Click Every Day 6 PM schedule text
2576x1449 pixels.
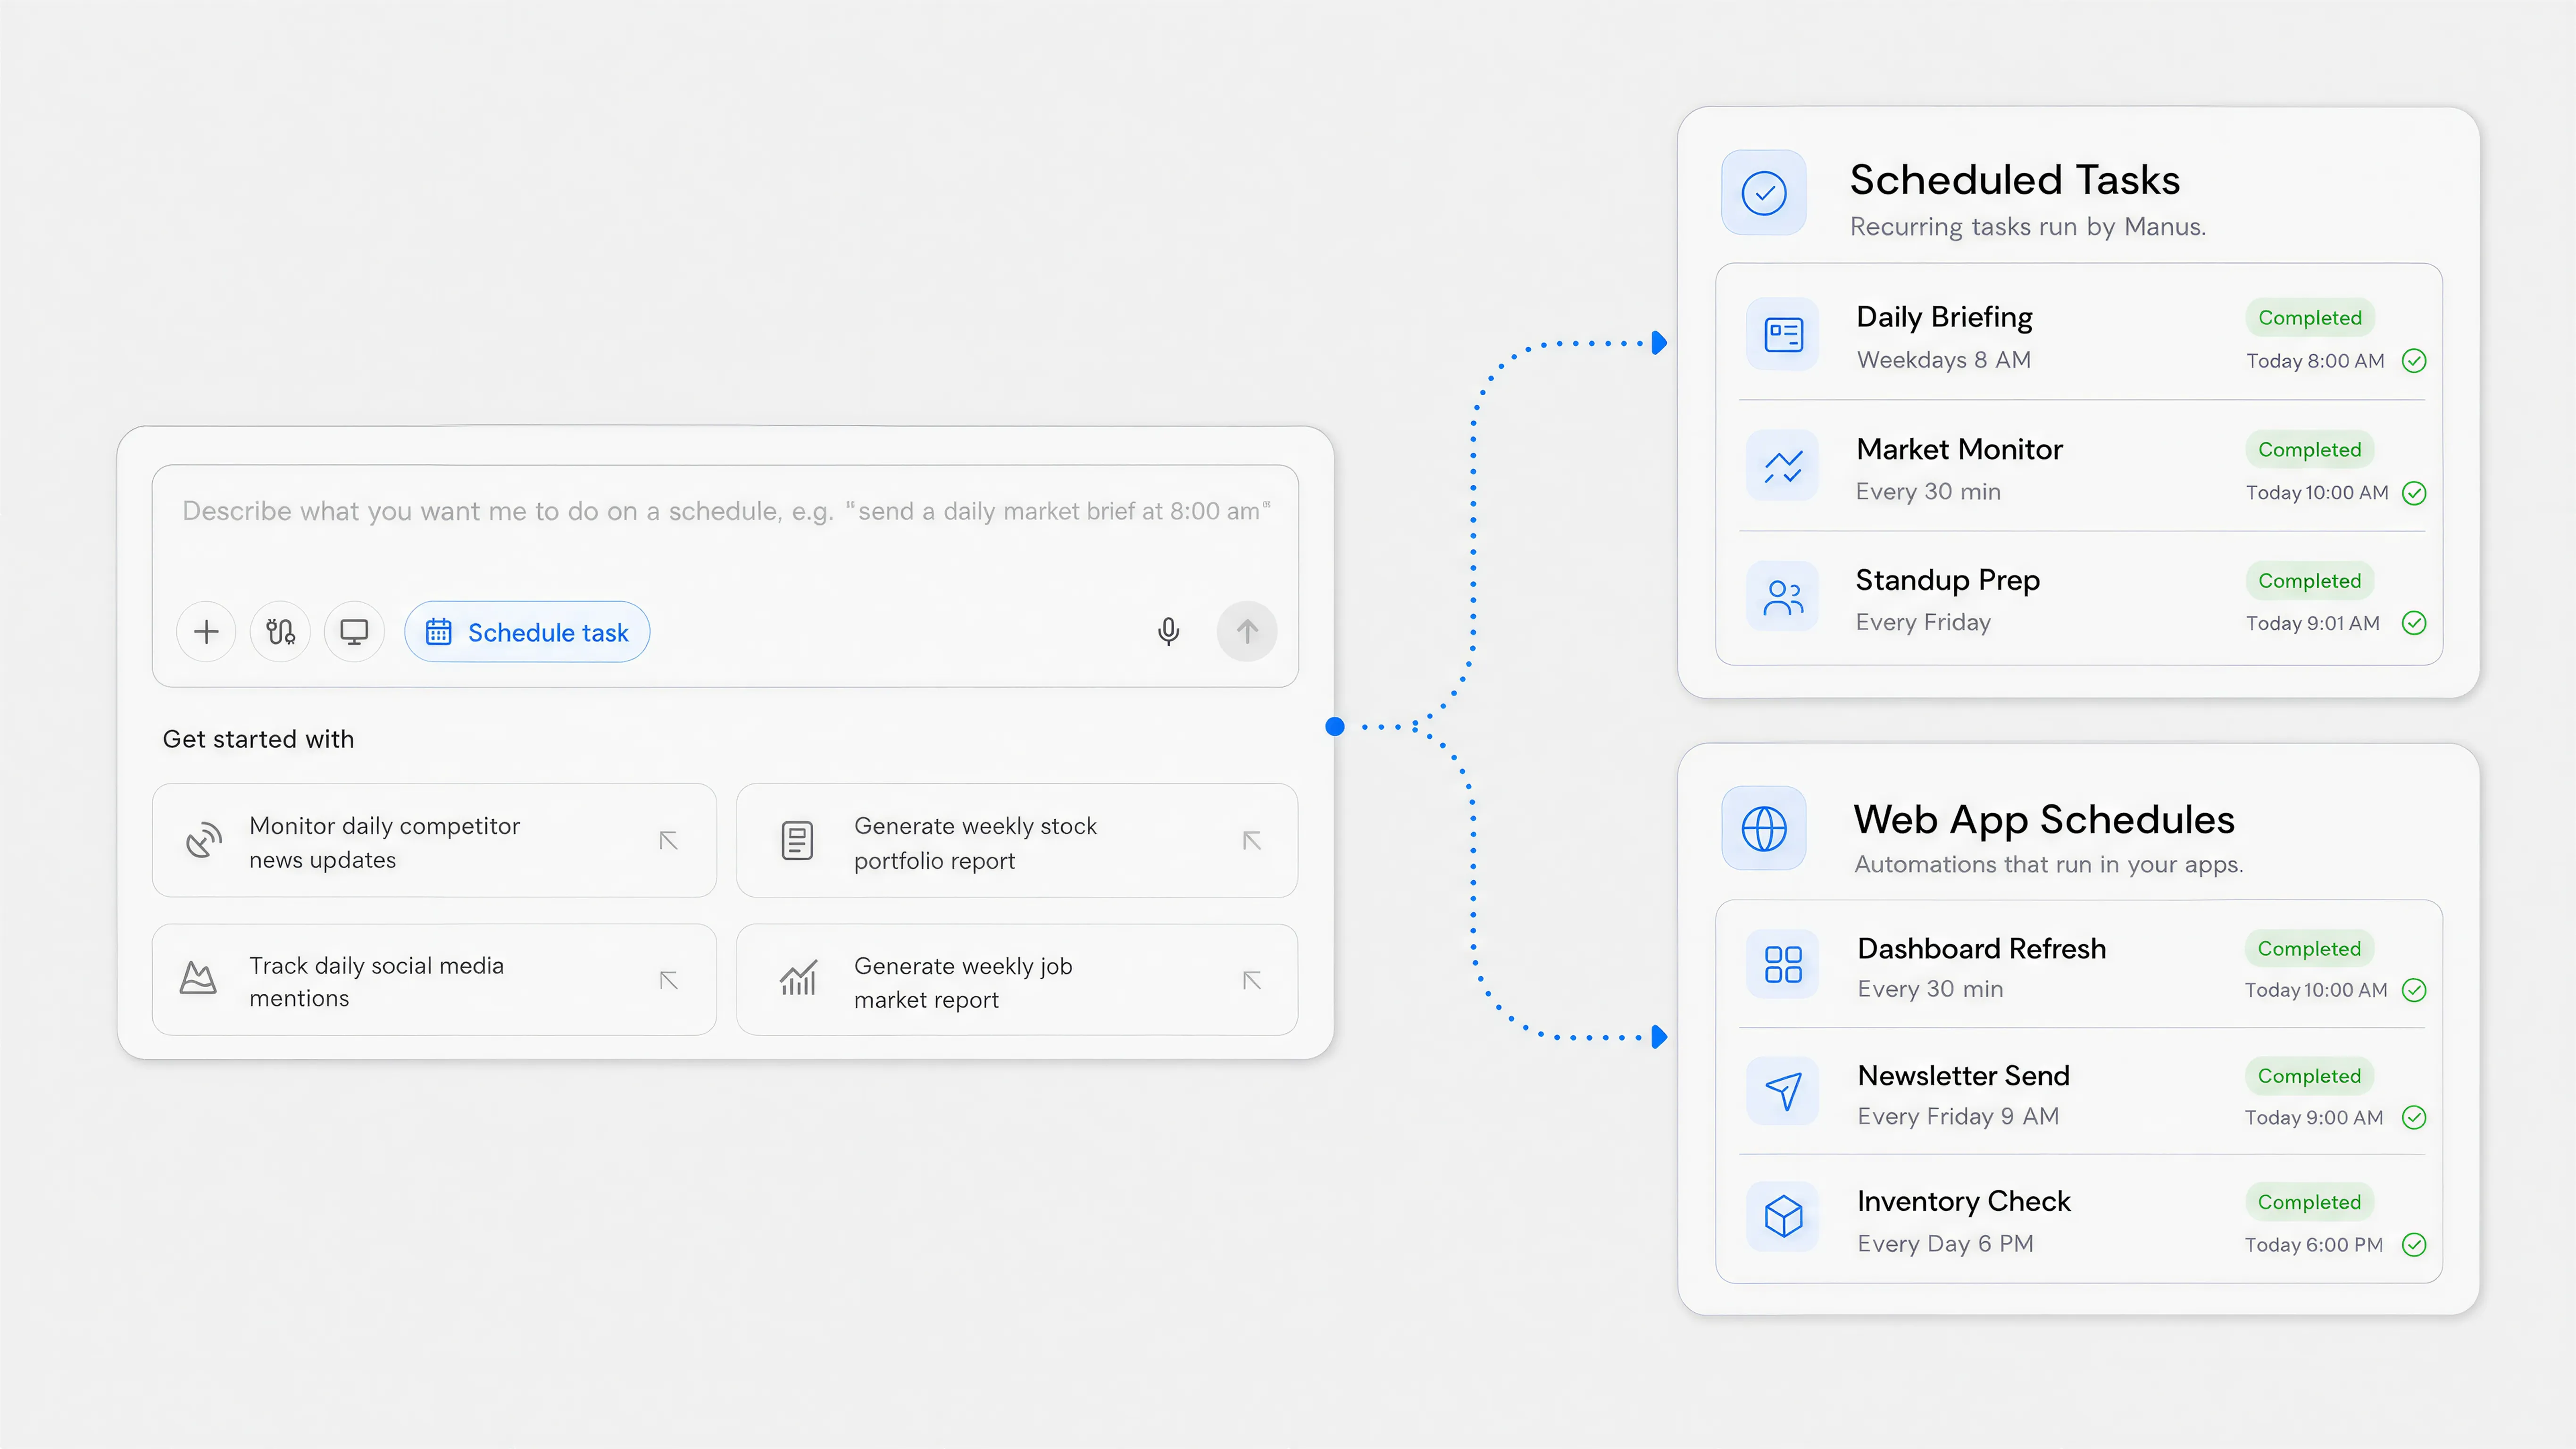[x=1946, y=1244]
